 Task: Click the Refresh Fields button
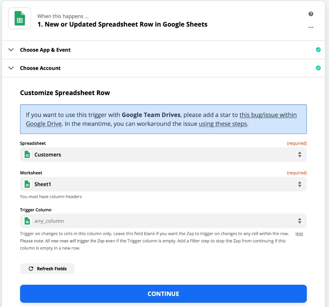[x=47, y=269]
